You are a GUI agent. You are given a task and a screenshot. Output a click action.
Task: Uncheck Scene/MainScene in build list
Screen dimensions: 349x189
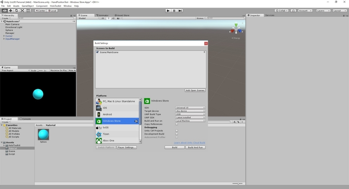(x=97, y=52)
